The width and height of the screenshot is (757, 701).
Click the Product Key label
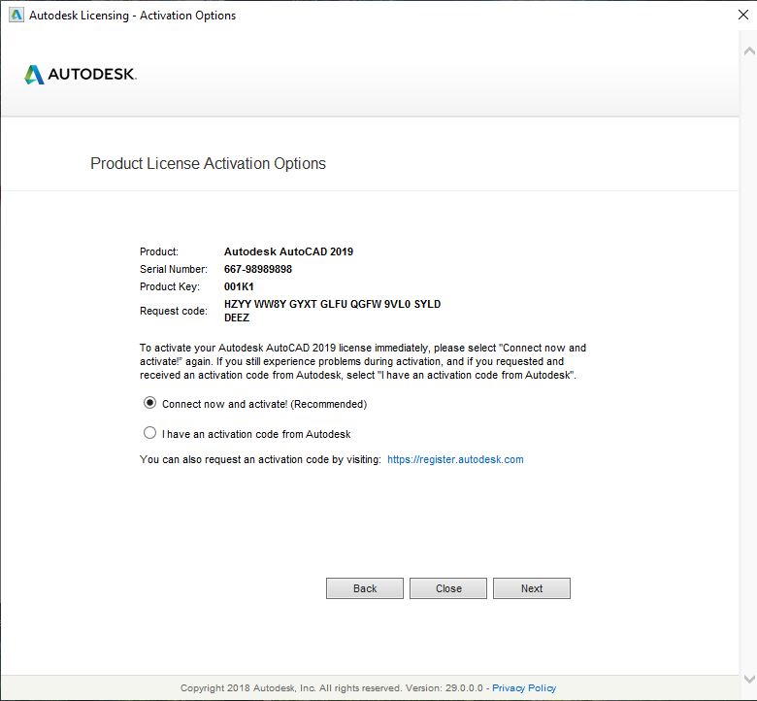(x=170, y=286)
